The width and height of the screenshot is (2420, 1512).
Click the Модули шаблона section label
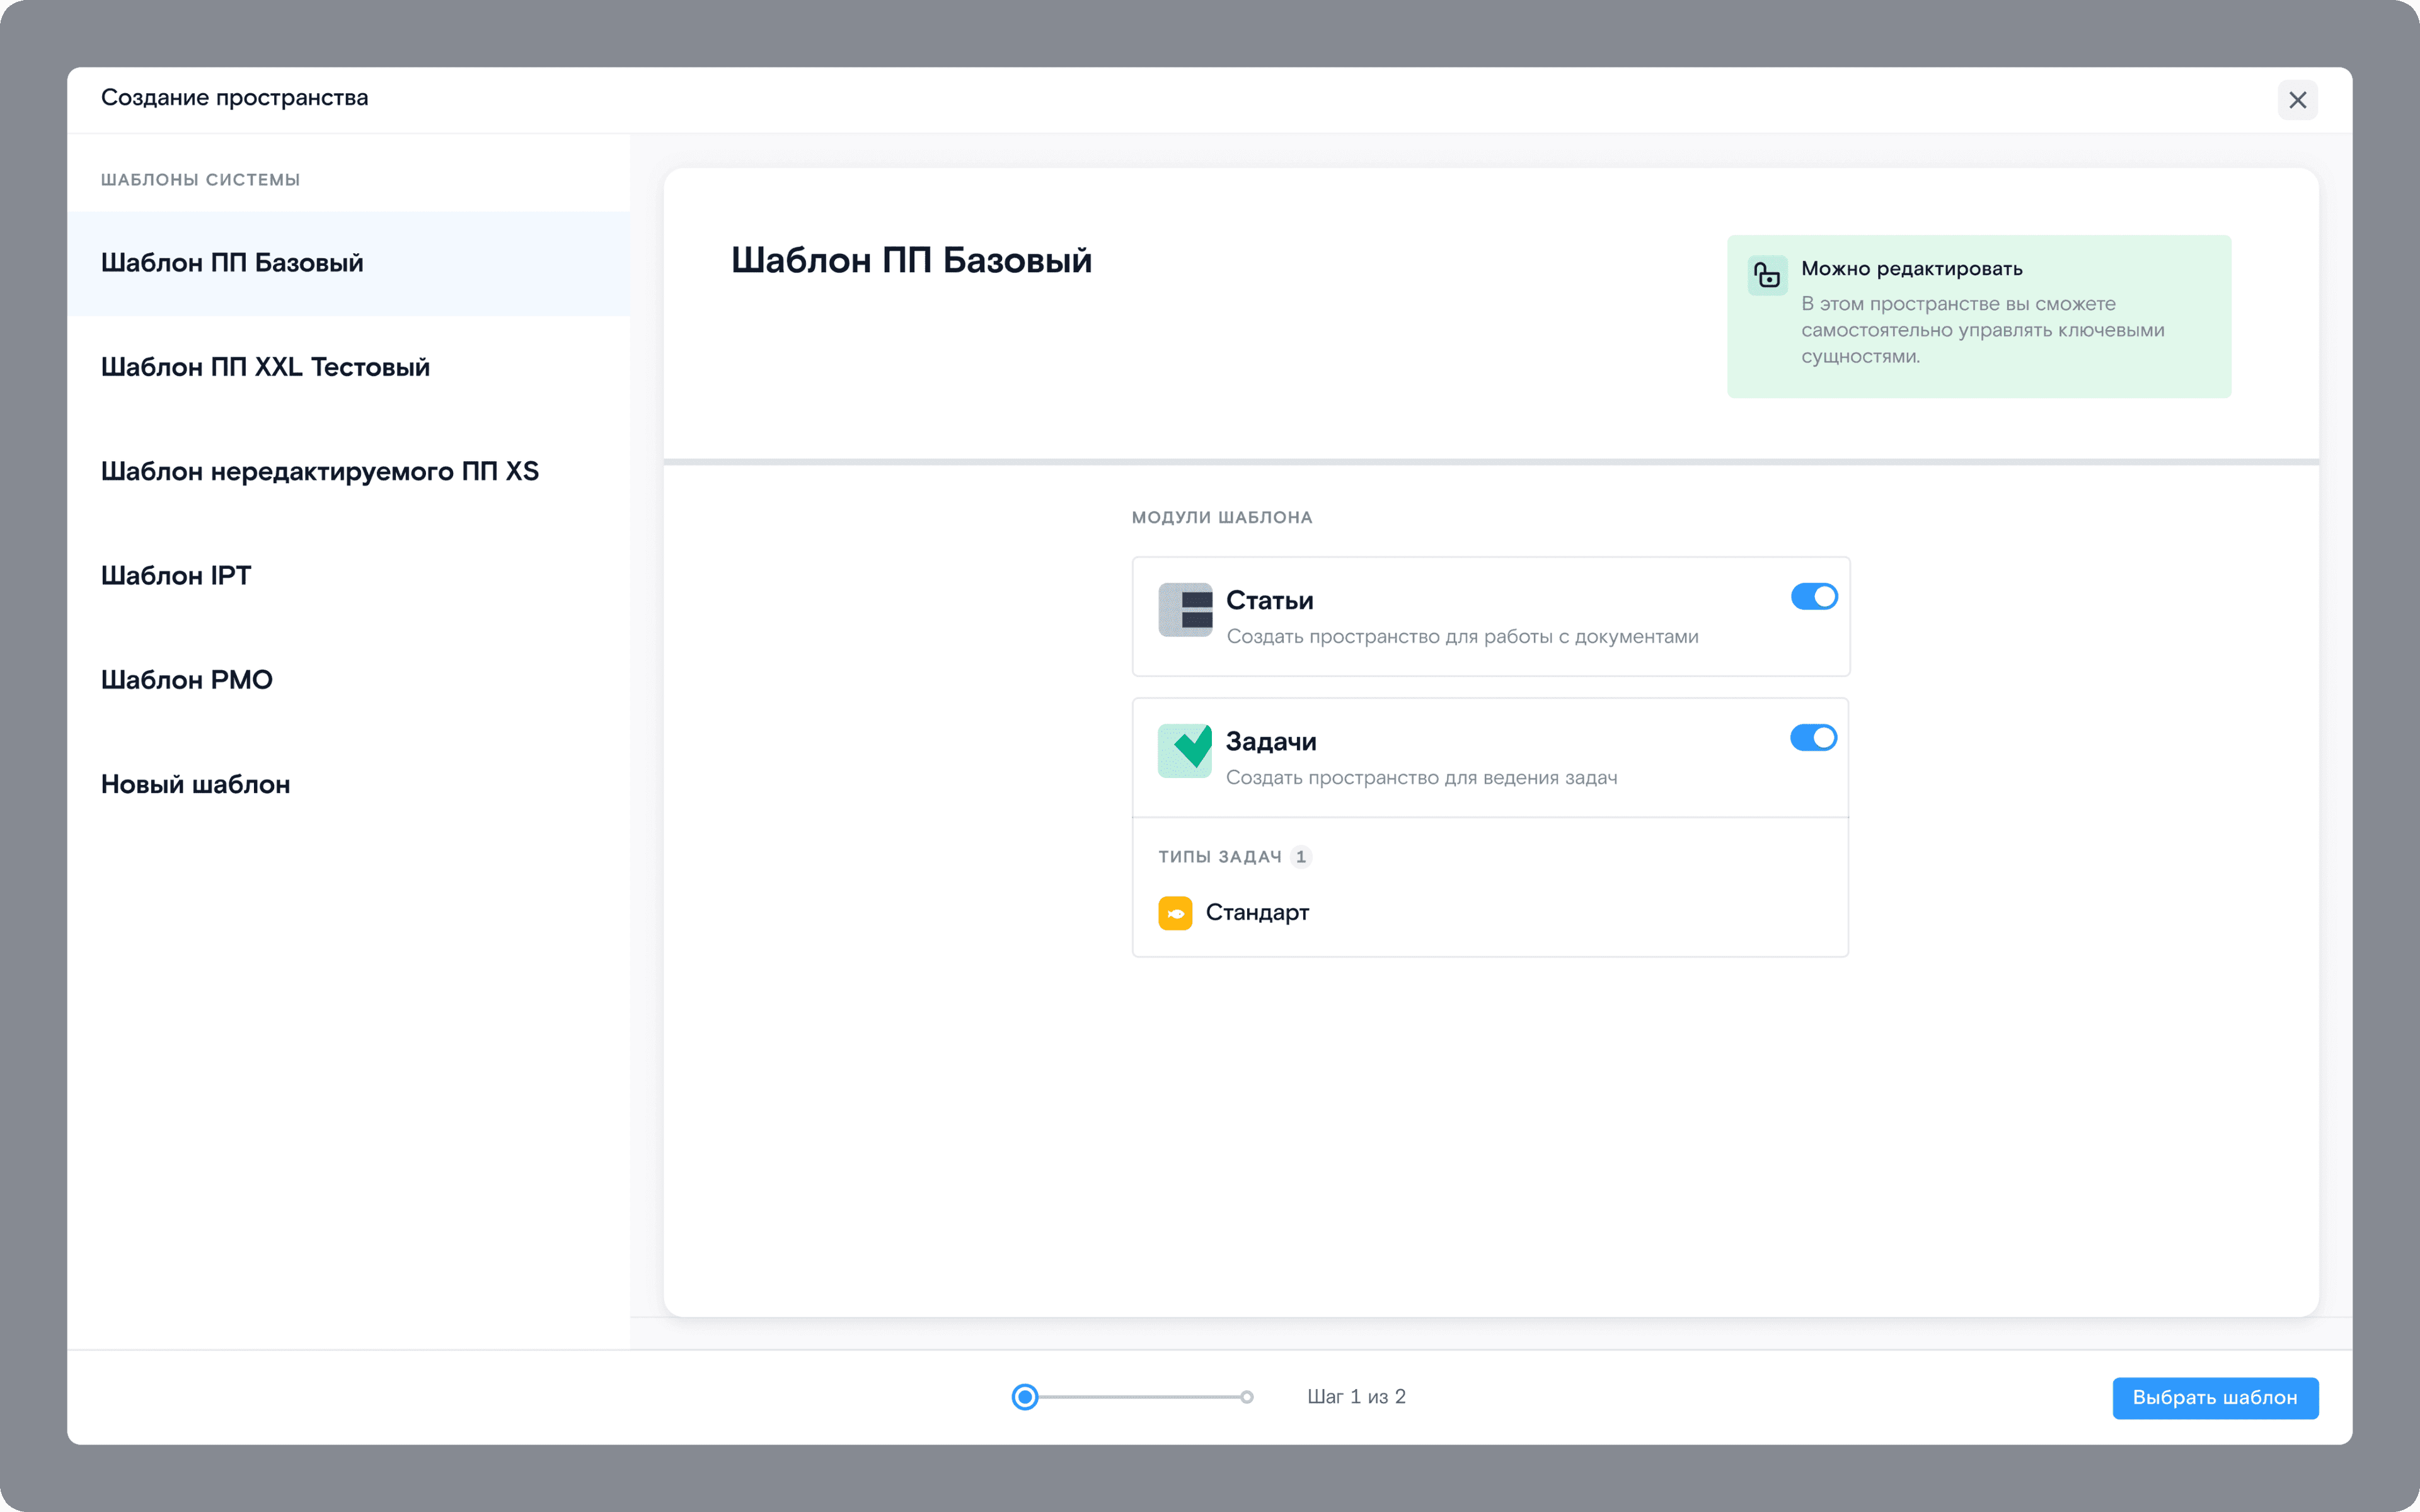[1221, 517]
